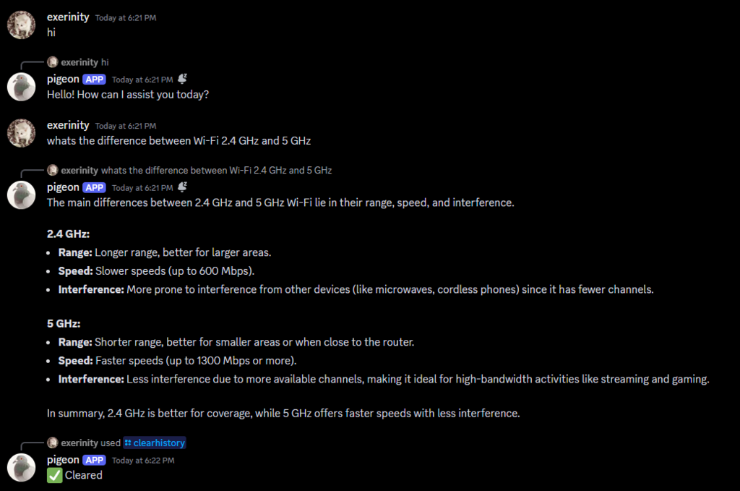Image resolution: width=740 pixels, height=491 pixels.
Task: Jump to replied Wi-Fi question preview
Action: [216, 171]
